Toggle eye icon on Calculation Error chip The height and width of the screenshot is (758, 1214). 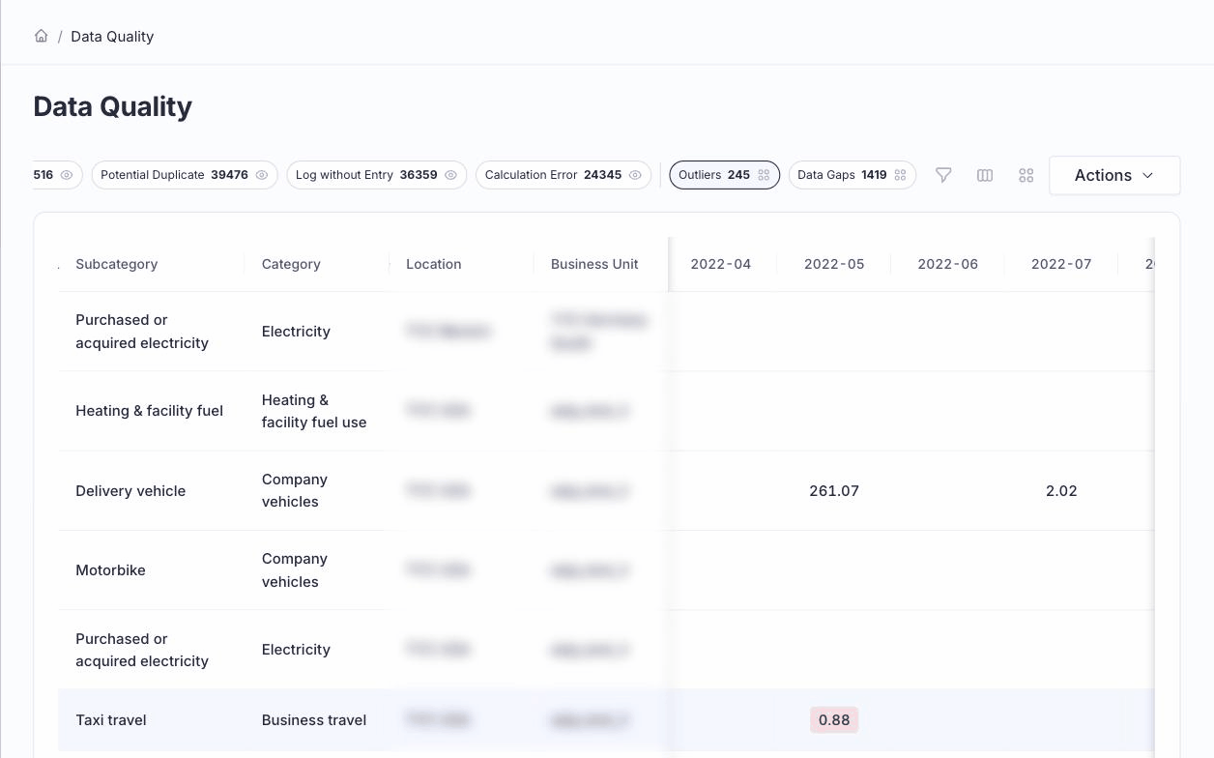(635, 175)
